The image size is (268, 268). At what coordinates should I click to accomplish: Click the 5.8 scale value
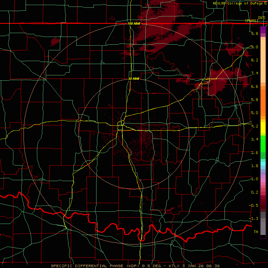255,100
